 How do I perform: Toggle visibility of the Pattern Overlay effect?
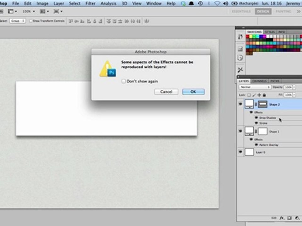tap(256, 145)
